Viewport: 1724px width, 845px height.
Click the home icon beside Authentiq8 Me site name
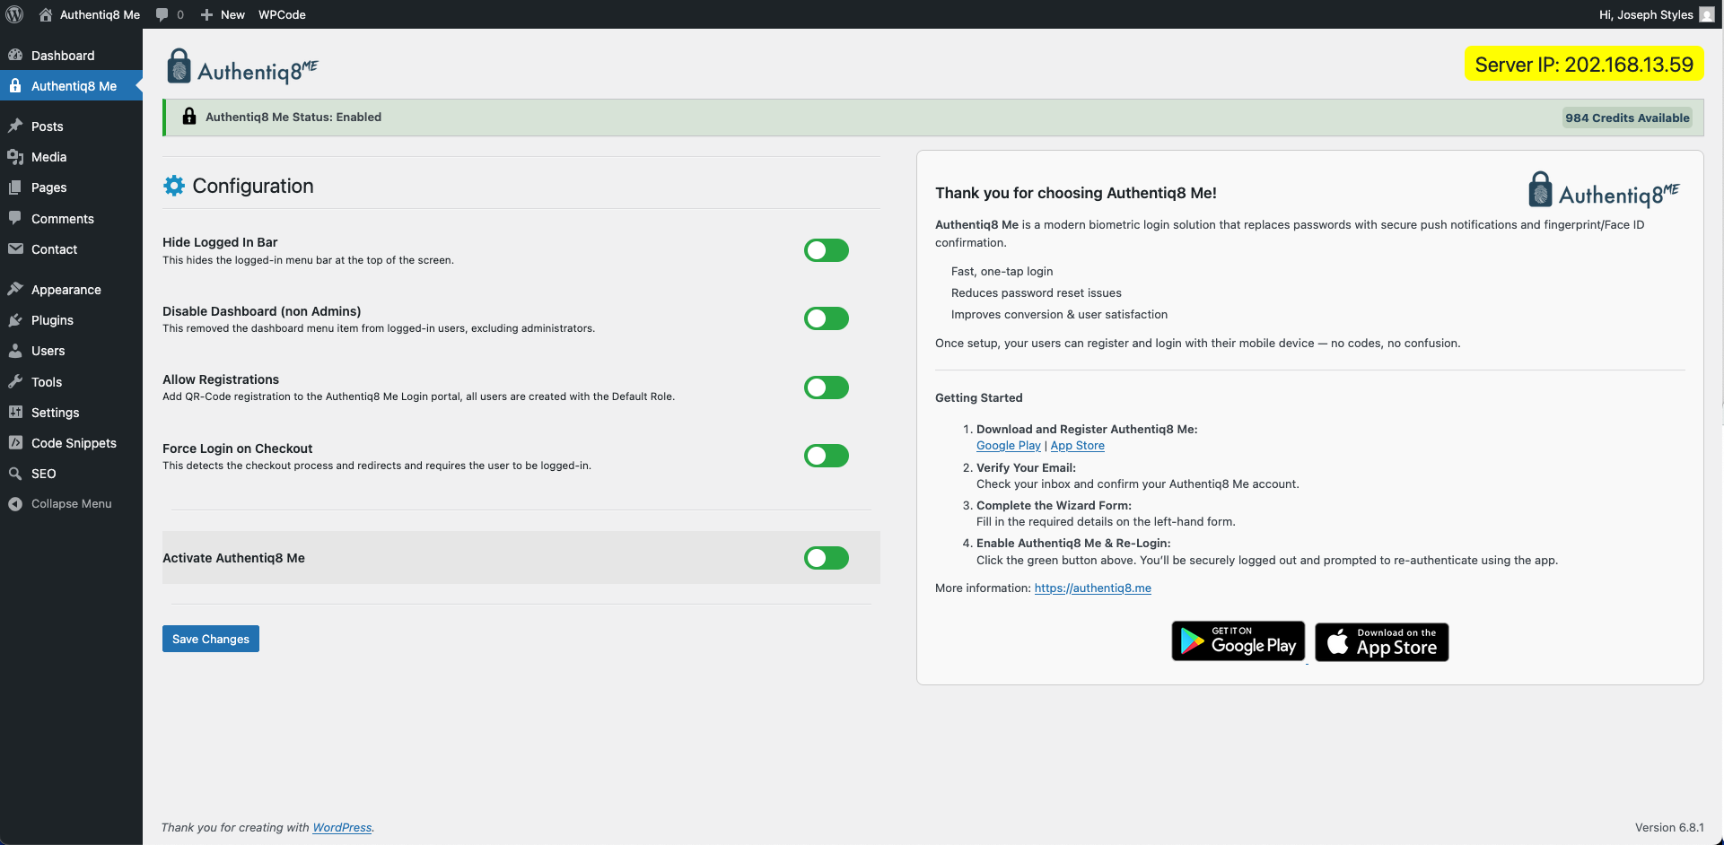(46, 14)
